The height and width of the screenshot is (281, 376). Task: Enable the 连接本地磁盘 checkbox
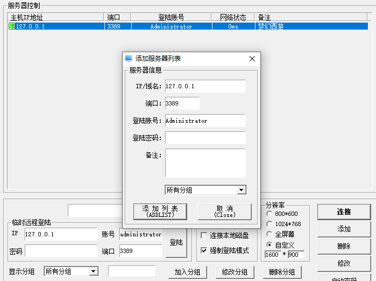point(204,236)
